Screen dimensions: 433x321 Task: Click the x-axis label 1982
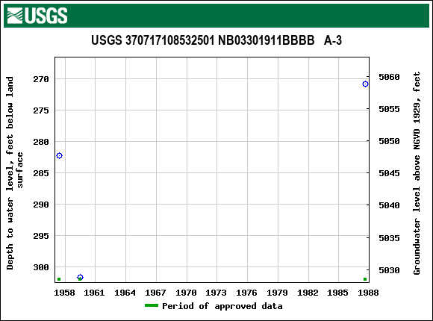tap(308, 293)
